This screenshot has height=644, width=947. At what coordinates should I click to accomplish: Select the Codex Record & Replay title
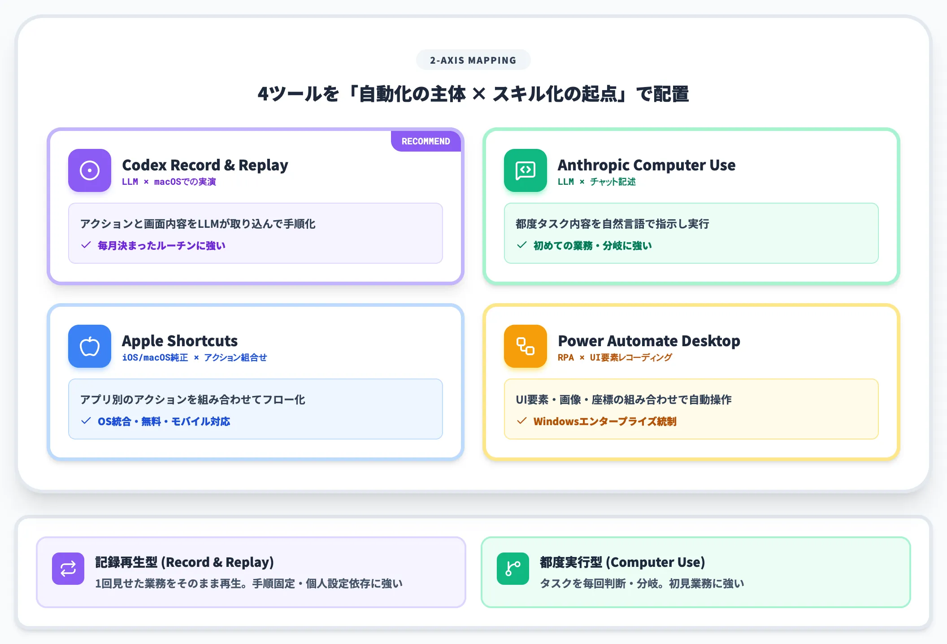click(x=205, y=165)
